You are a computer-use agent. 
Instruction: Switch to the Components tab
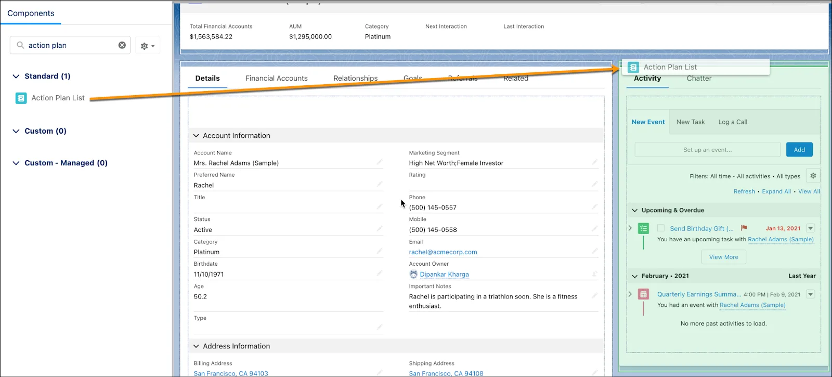coord(31,13)
